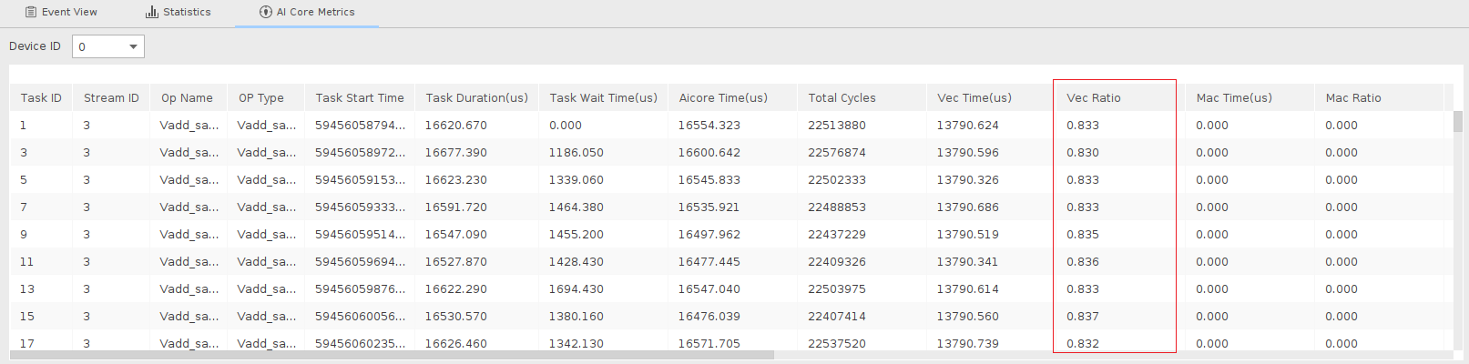Click the Event View tab icon
This screenshot has width=1469, height=364.
(x=31, y=12)
